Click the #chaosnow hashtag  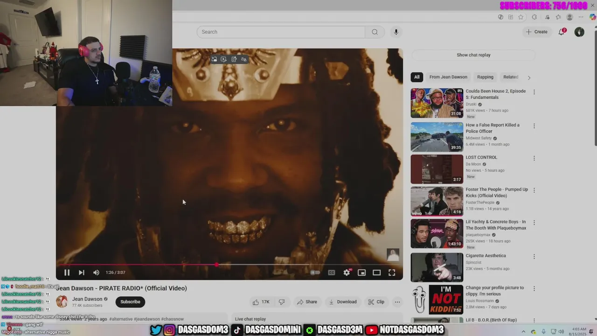(173, 319)
